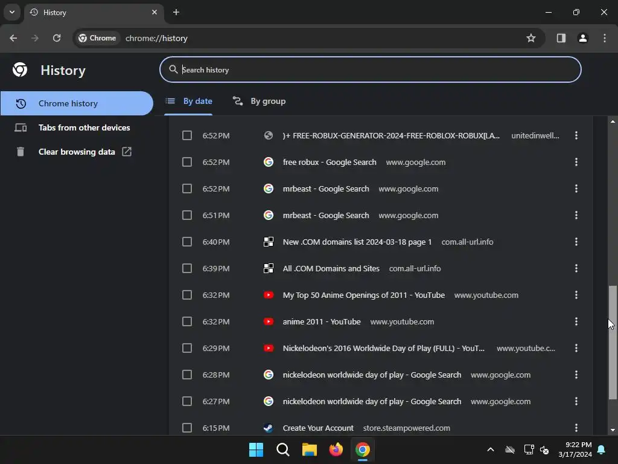Tick the New .COM domains list checkbox

click(187, 242)
